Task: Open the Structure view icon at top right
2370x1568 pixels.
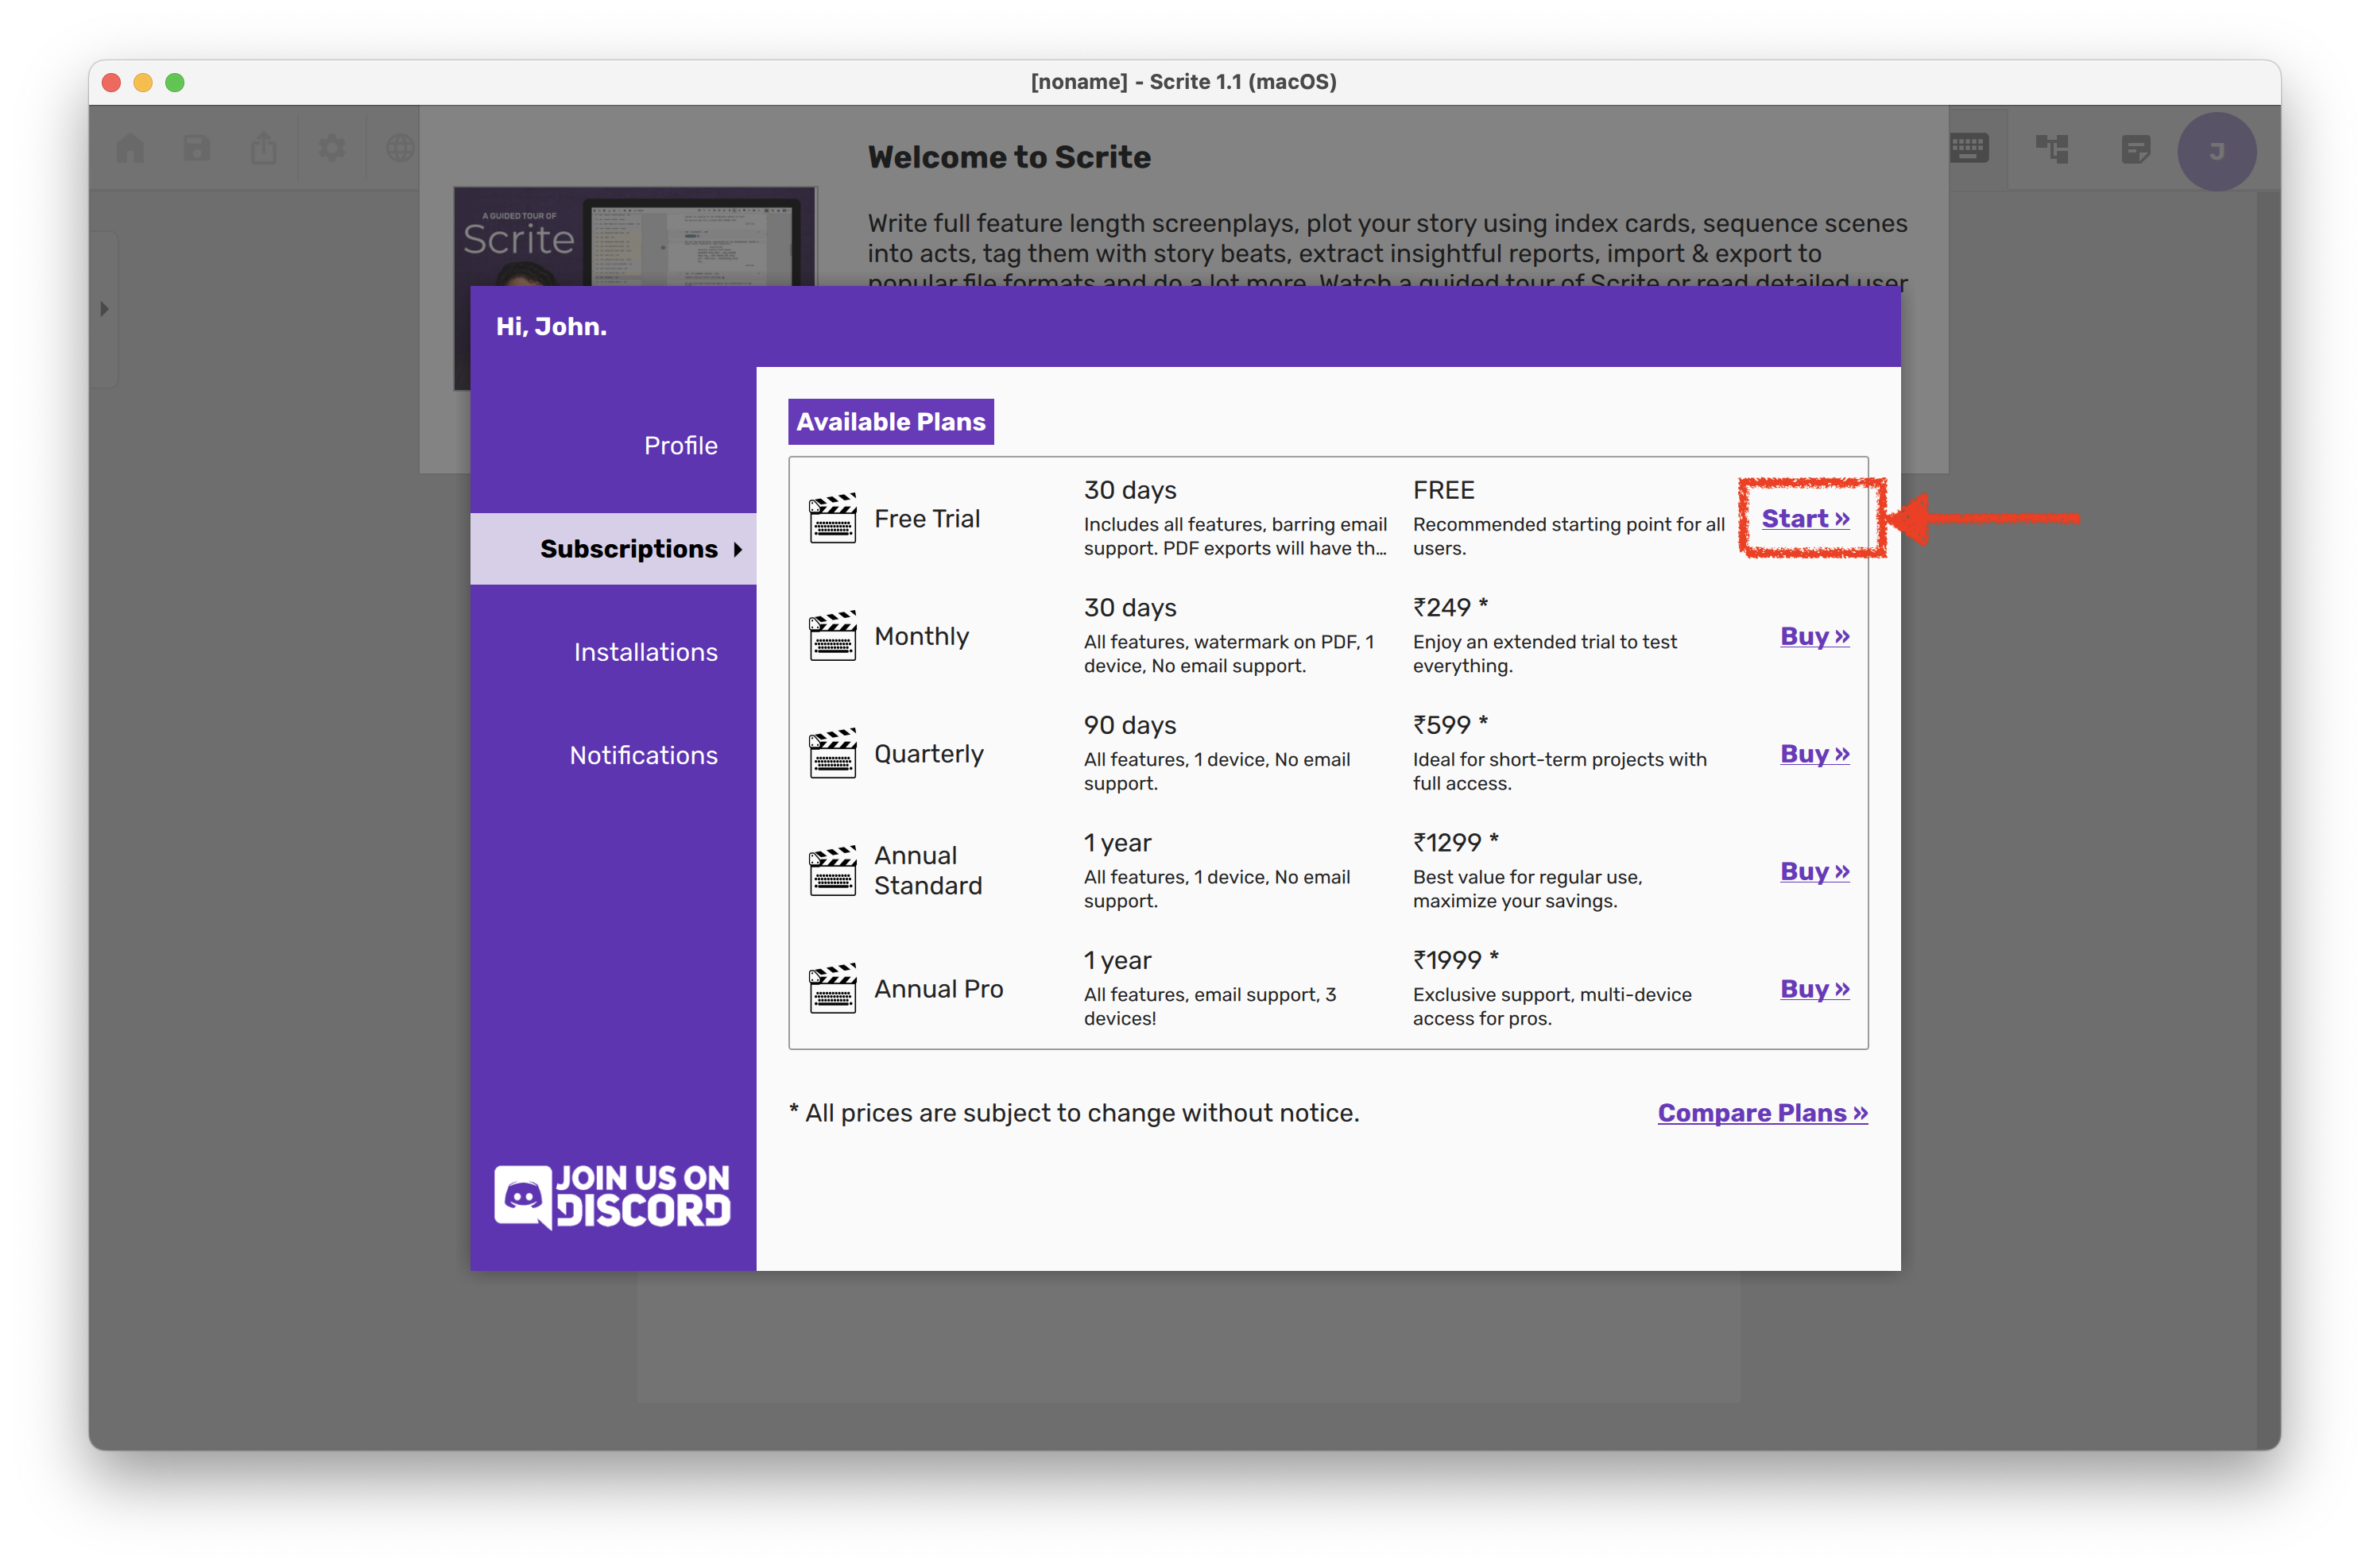Action: pos(2052,150)
